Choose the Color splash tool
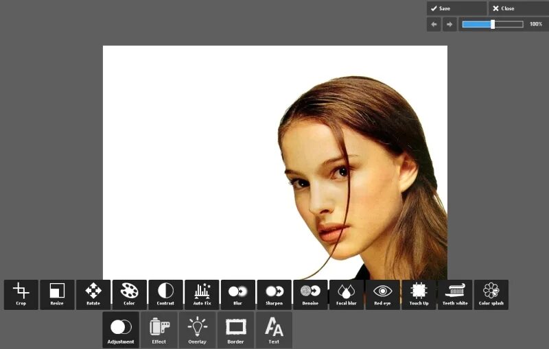Screen dimensions: 549x349 (x=491, y=294)
